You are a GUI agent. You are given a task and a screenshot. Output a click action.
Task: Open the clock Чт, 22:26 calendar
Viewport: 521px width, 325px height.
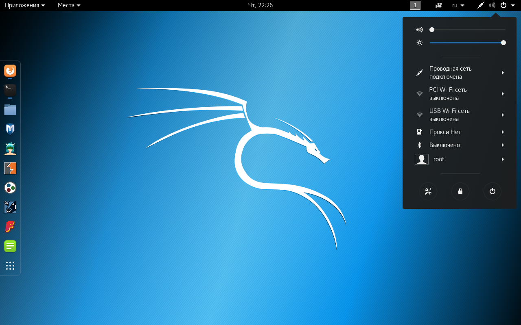coord(260,5)
